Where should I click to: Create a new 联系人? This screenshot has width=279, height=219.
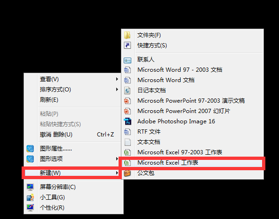[x=192, y=60]
